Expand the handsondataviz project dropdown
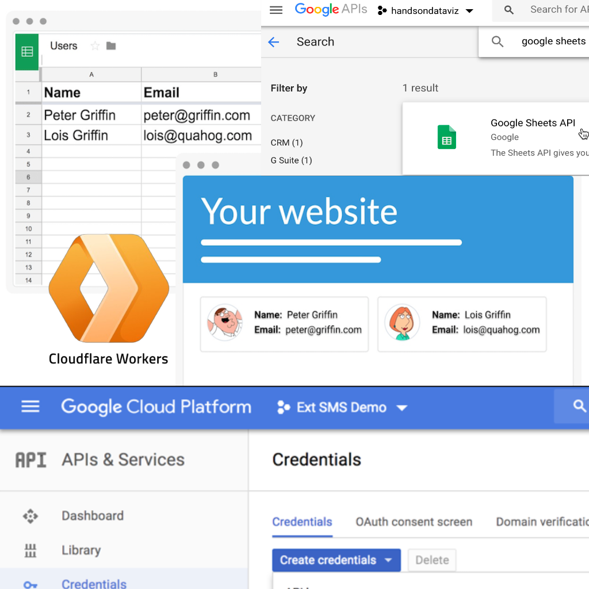This screenshot has width=589, height=589. click(x=425, y=11)
